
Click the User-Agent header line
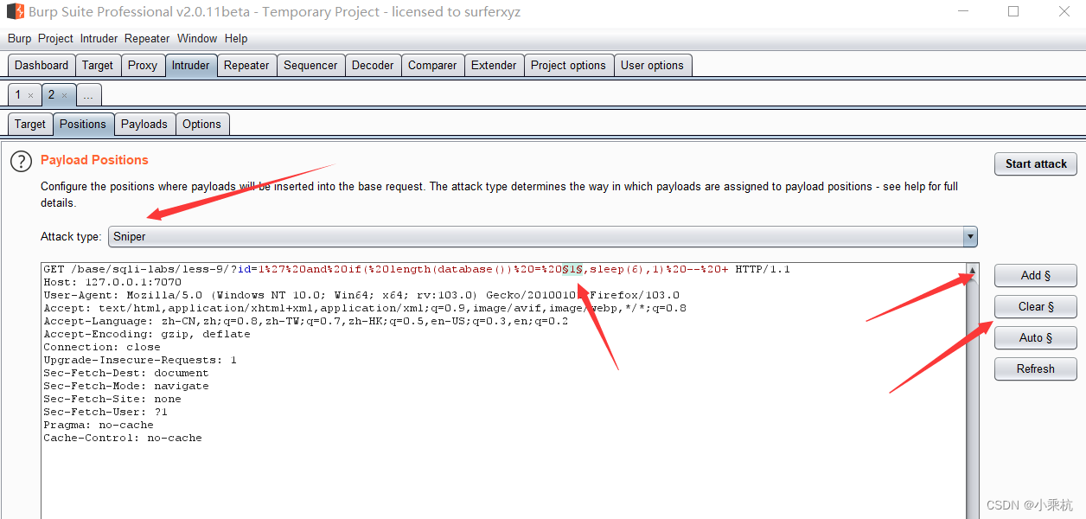click(x=361, y=295)
